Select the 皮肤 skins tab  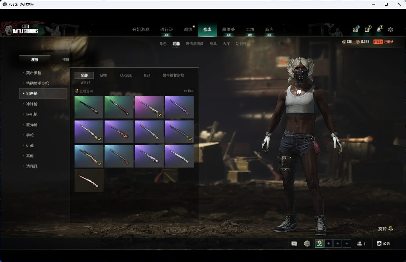[35, 60]
